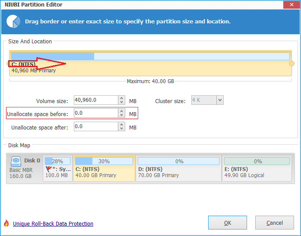Close the NIUBI Partition Editor dialog
The height and width of the screenshot is (236, 301).
coord(290,5)
